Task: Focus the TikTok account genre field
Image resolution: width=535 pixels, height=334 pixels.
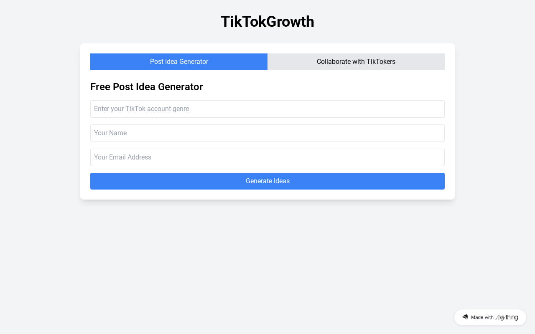Action: [267, 109]
